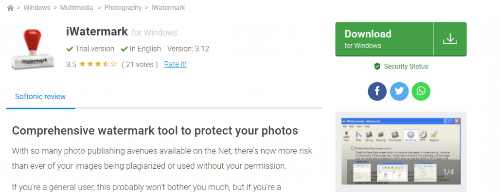Image resolution: width=498 pixels, height=192 pixels.
Task: Click the Security Status text
Action: [406, 66]
